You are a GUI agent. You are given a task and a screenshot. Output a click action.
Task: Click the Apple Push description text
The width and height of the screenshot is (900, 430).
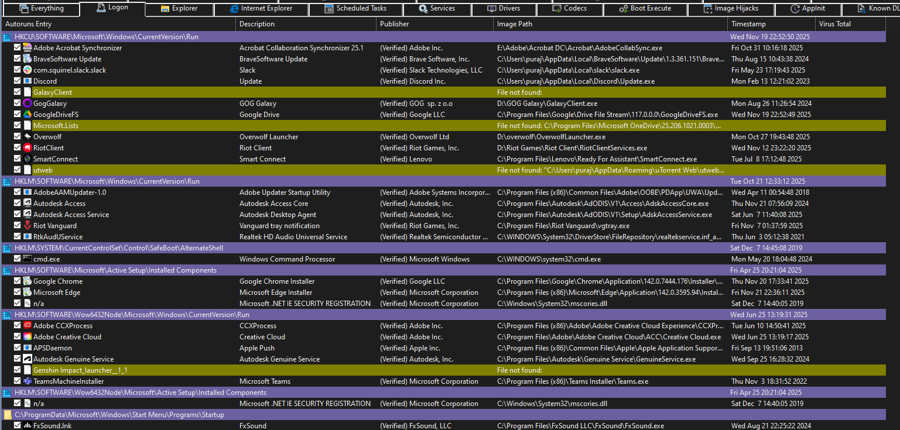(257, 348)
